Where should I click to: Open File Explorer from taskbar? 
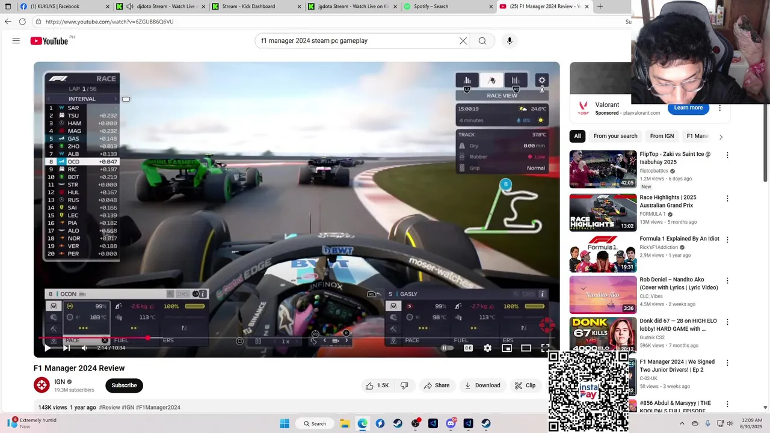pyautogui.click(x=345, y=423)
